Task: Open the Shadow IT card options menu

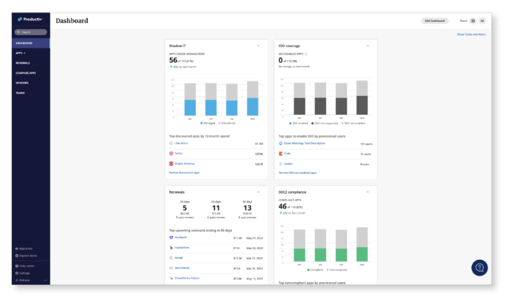Action: 258,46
